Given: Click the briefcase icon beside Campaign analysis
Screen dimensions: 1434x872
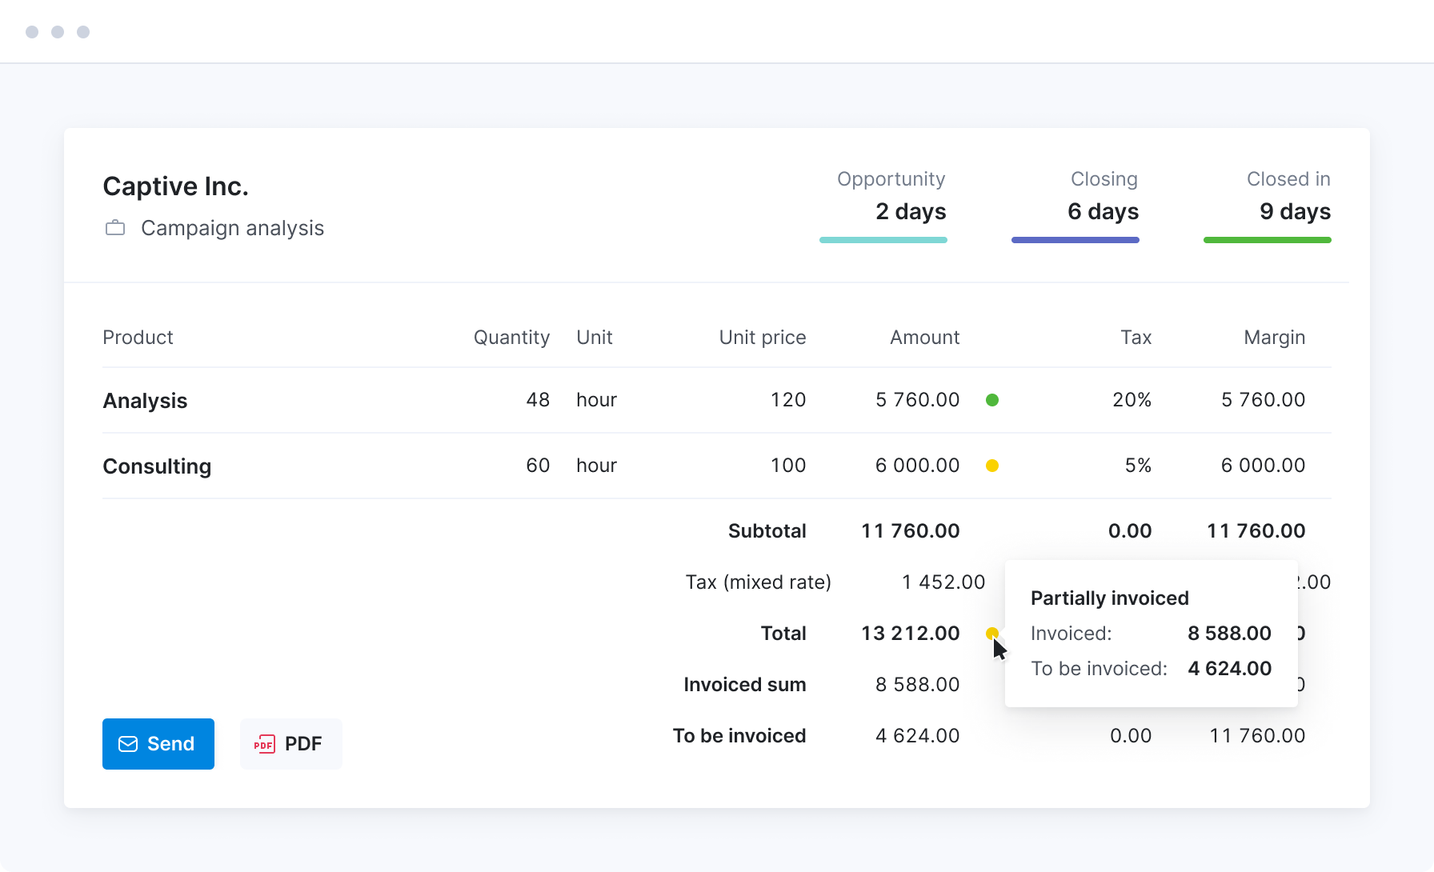Looking at the screenshot, I should 115,229.
